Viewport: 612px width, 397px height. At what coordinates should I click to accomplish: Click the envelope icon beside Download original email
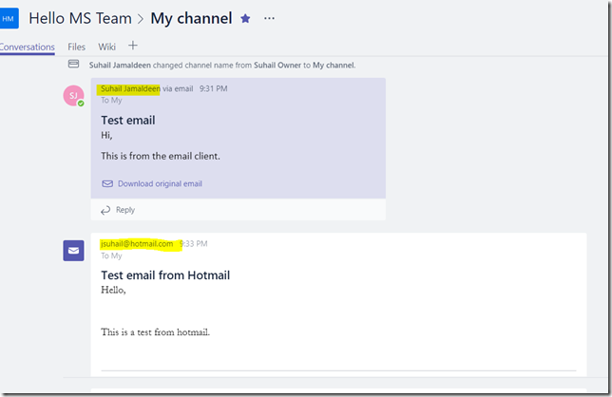[x=107, y=183]
